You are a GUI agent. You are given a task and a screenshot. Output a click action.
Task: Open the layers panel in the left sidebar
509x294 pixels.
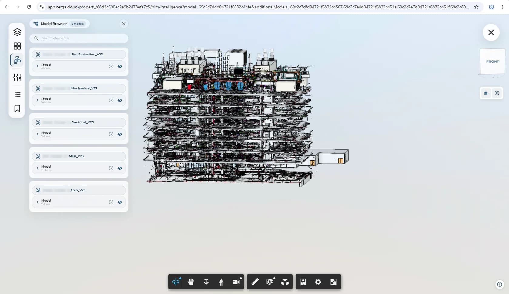coord(17,32)
